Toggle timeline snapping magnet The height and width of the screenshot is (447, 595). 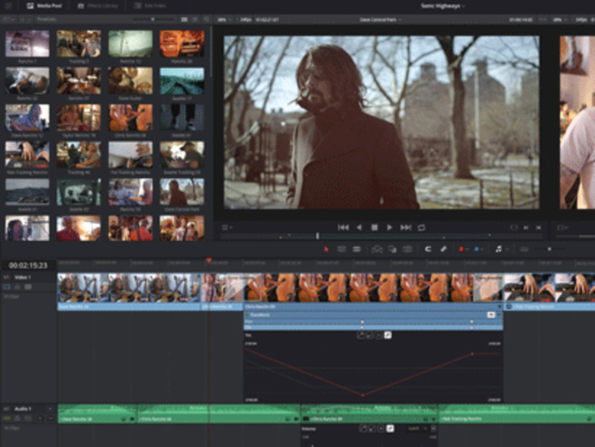pyautogui.click(x=427, y=249)
